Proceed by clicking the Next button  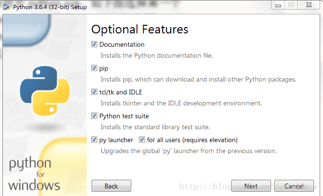coord(251,186)
